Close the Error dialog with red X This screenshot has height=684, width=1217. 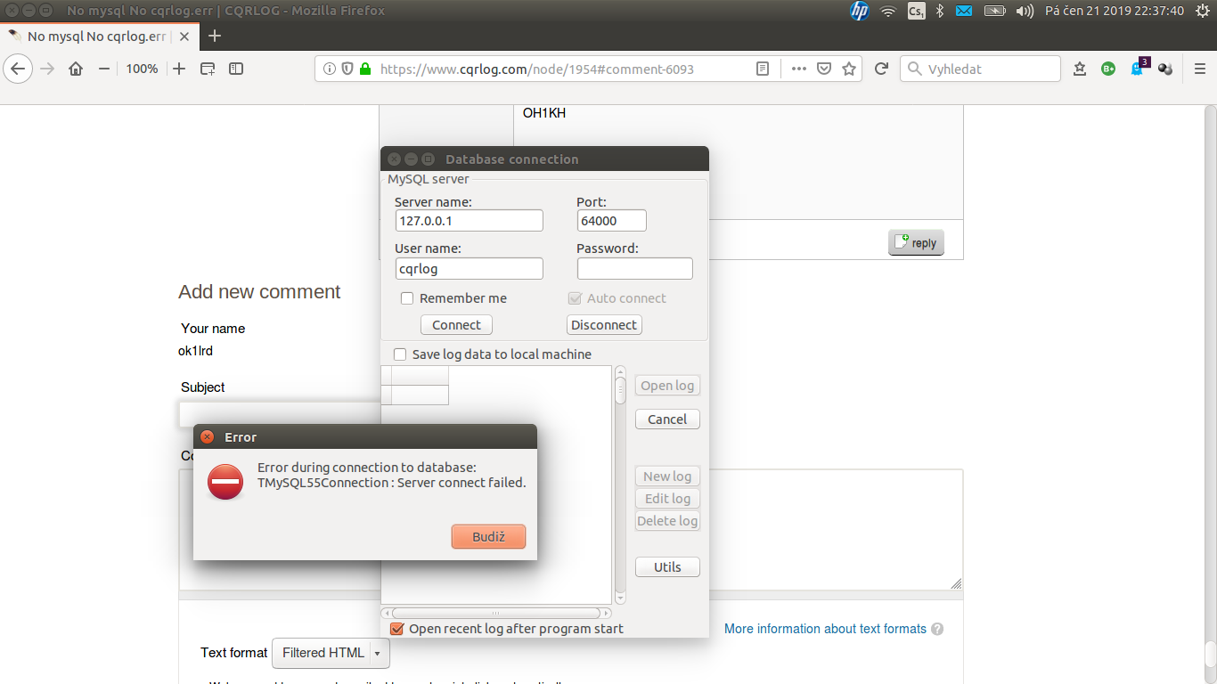[x=208, y=437]
